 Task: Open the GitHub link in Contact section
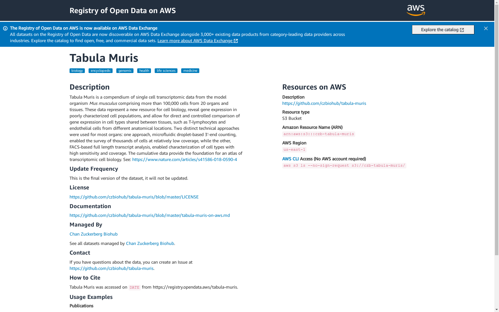111,268
